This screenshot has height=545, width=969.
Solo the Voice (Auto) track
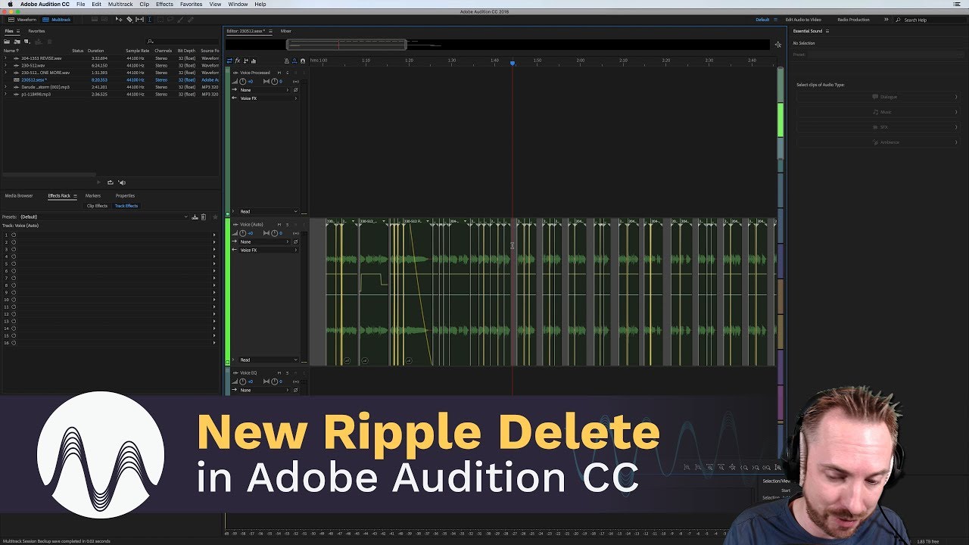(x=287, y=225)
